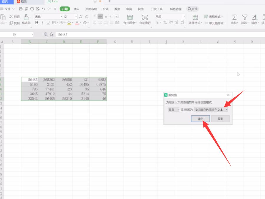Align cell text left
265x199 pixels.
95,22
